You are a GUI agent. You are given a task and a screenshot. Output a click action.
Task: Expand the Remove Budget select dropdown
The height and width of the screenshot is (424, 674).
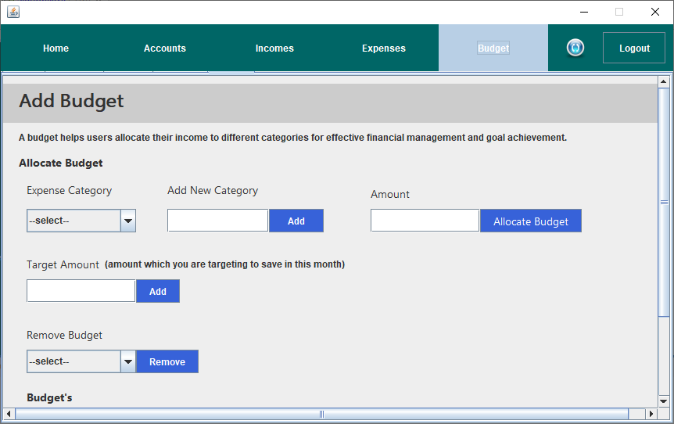click(x=81, y=361)
